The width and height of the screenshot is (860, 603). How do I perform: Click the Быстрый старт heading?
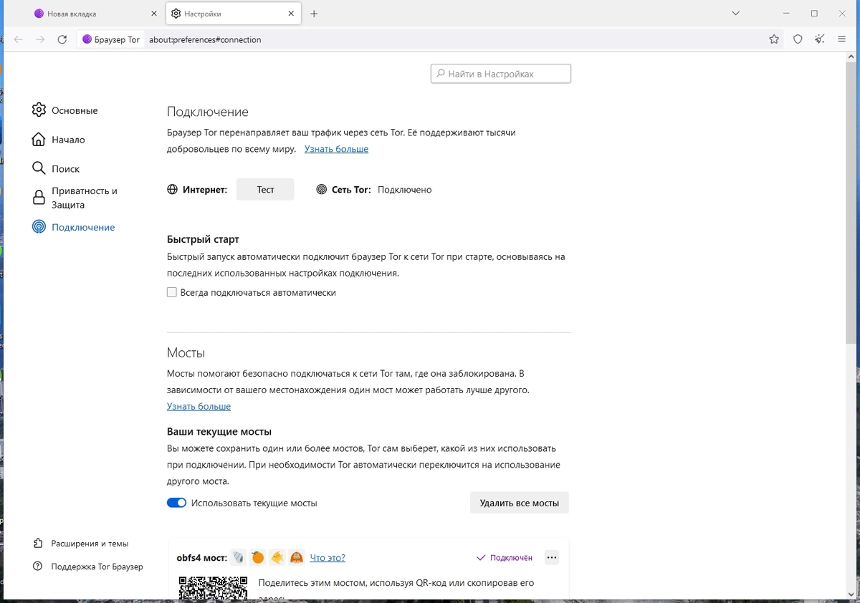click(x=203, y=239)
